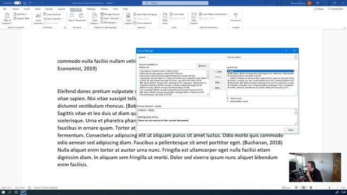Viewport: 347px width, 195px height.
Task: Click the Copy button in Source Manager
Action: pyautogui.click(x=218, y=71)
